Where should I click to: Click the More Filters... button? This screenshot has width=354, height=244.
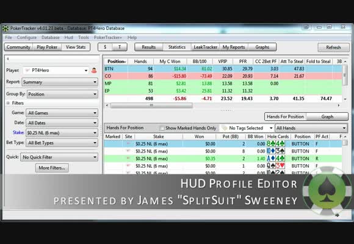[52, 168]
